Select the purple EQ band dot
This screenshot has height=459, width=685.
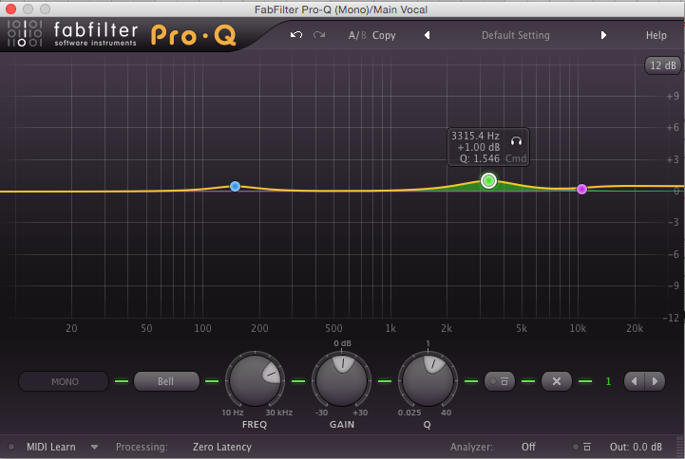tap(581, 189)
